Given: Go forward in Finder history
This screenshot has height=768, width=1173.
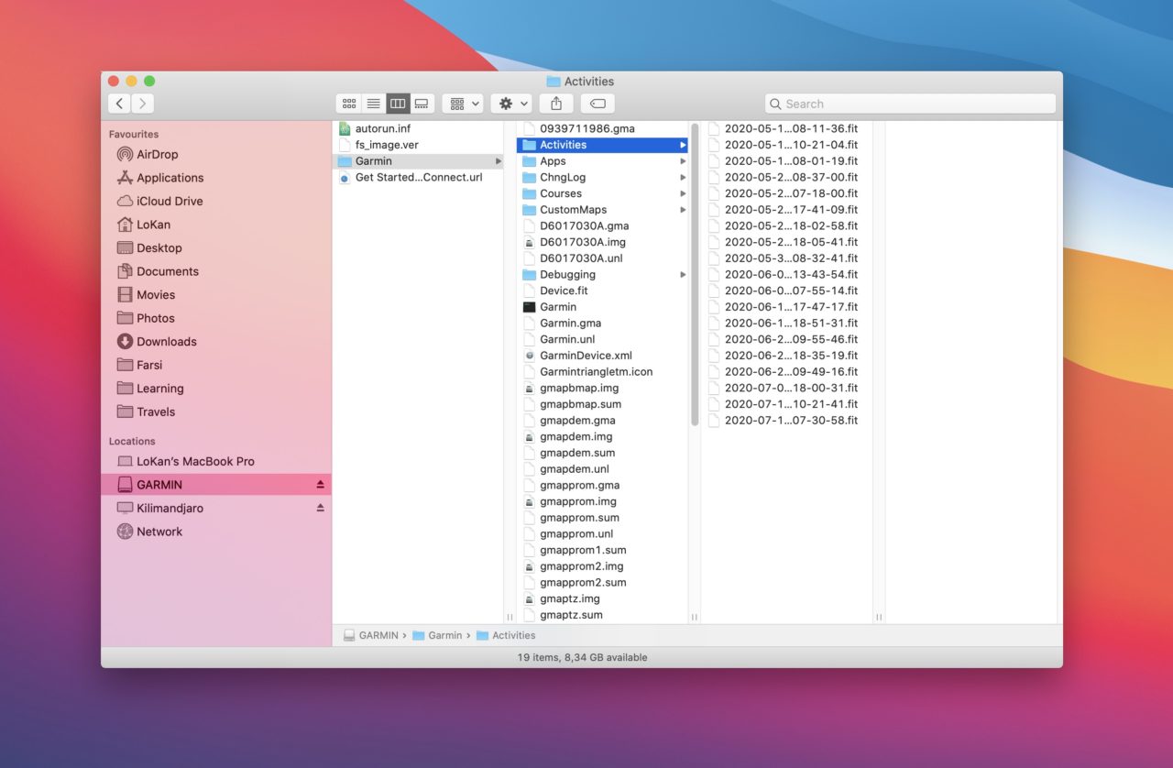Looking at the screenshot, I should [x=143, y=104].
